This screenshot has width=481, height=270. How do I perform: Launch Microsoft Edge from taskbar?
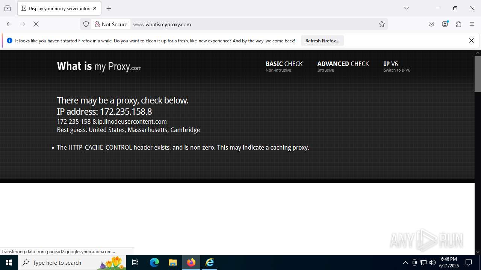pos(154,262)
